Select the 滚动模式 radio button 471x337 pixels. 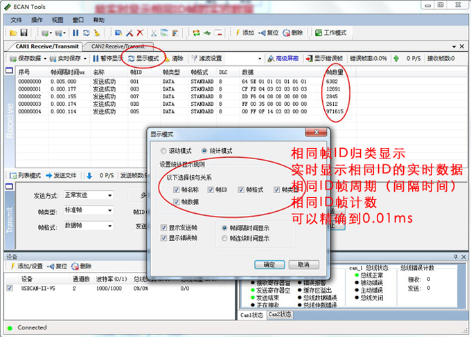(163, 150)
